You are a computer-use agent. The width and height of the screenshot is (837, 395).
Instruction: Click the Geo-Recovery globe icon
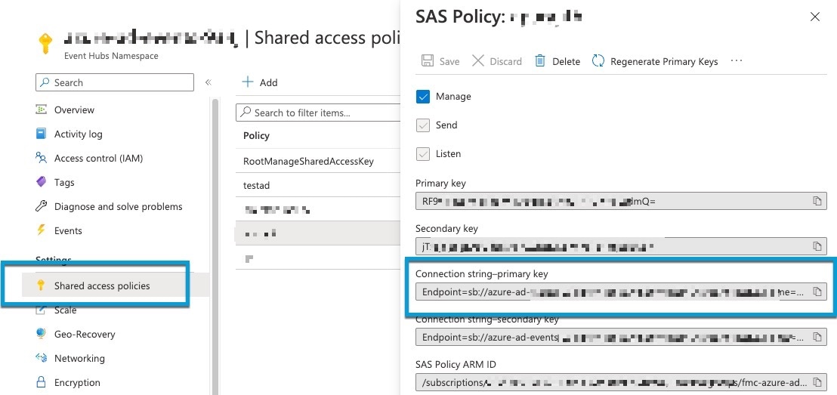41,334
